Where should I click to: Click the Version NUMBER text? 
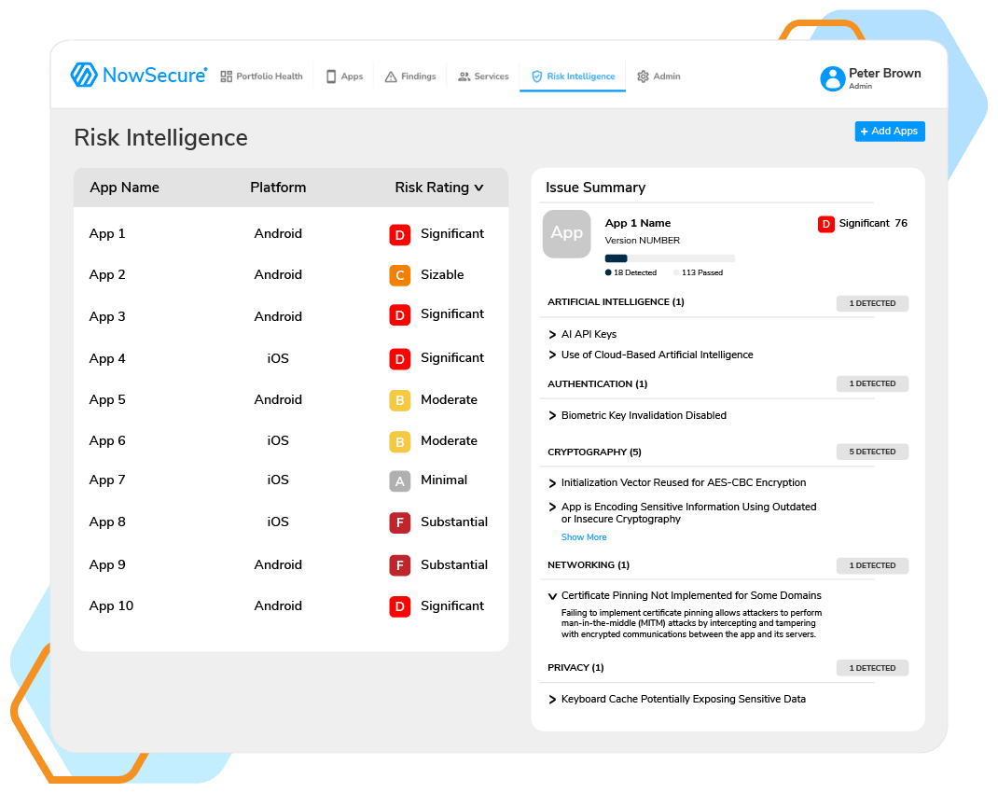643,241
